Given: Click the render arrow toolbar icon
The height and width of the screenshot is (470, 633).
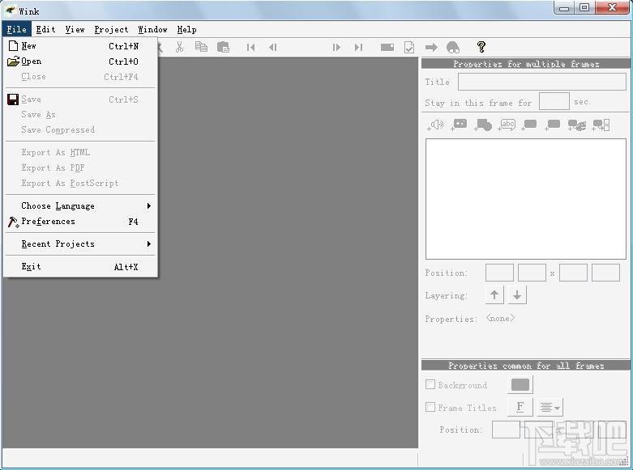Looking at the screenshot, I should [431, 48].
